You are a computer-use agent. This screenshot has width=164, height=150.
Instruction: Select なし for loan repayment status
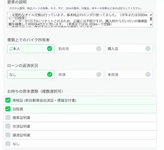(x=31, y=74)
